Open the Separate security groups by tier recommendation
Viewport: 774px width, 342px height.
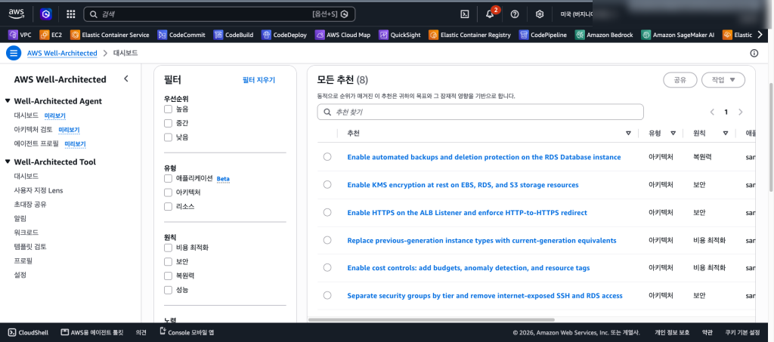coord(485,296)
